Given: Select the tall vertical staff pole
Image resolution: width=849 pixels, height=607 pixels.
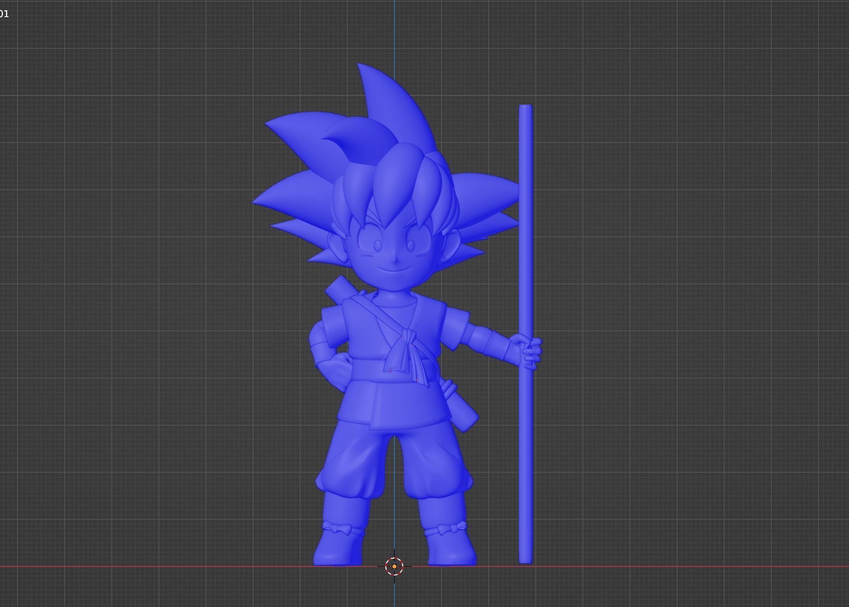Looking at the screenshot, I should click(526, 334).
